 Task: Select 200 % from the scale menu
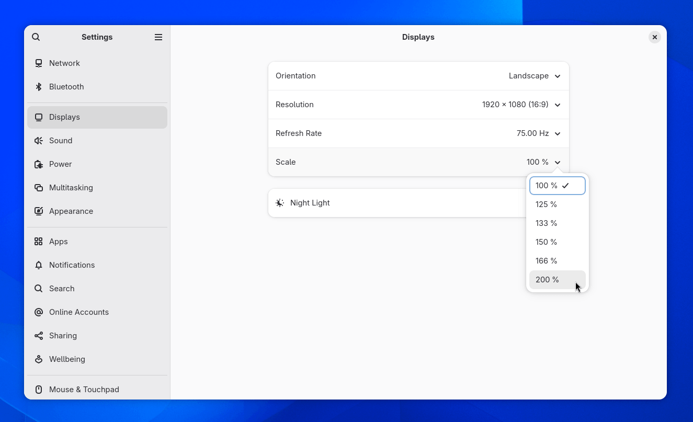[547, 279]
